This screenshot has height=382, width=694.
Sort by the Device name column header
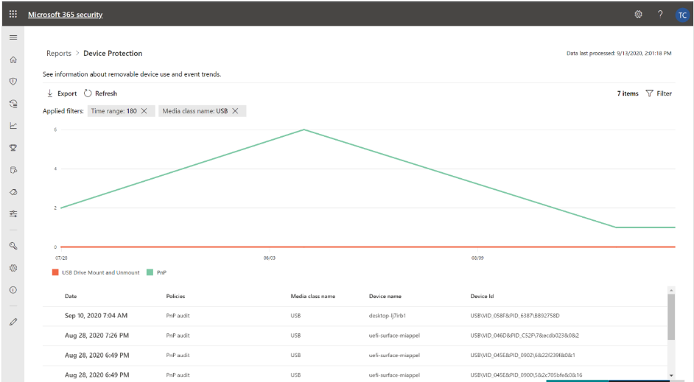point(385,296)
